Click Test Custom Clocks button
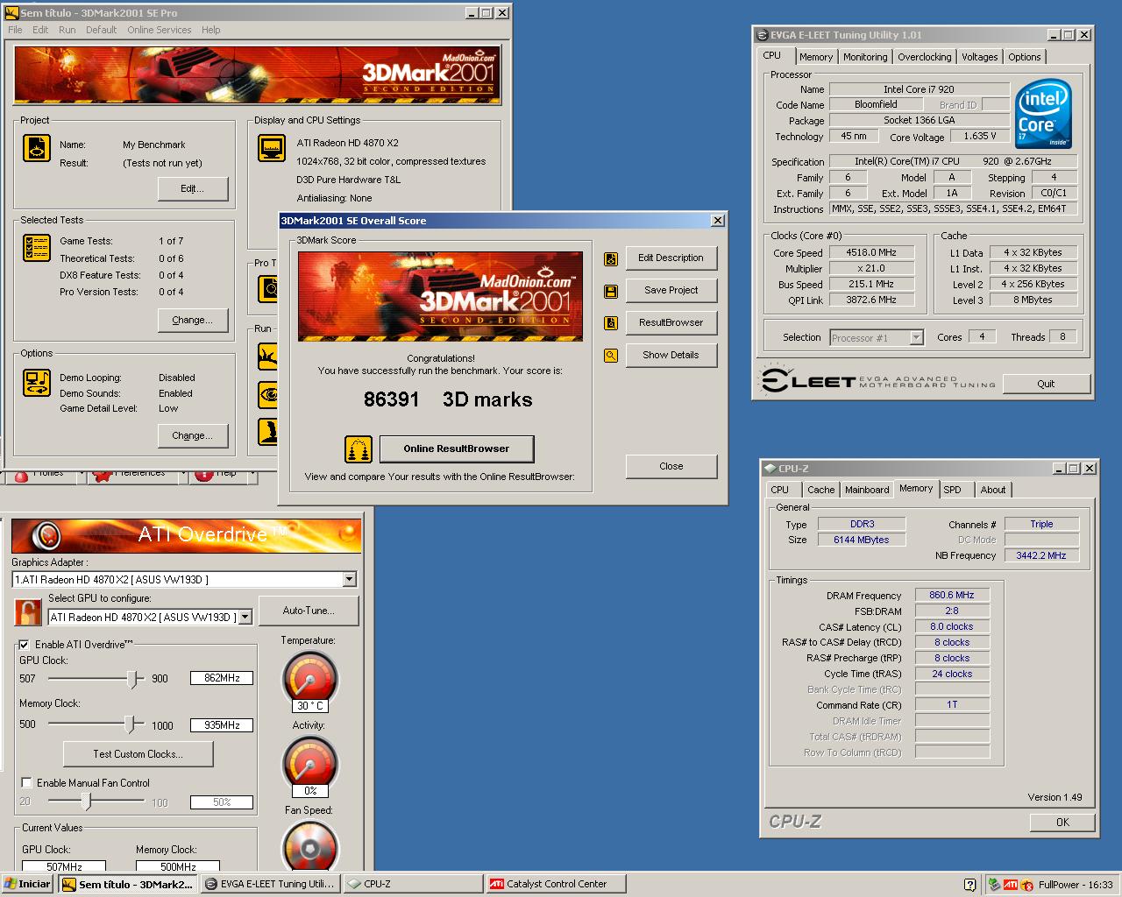Screen dimensions: 1122x897 (x=138, y=754)
